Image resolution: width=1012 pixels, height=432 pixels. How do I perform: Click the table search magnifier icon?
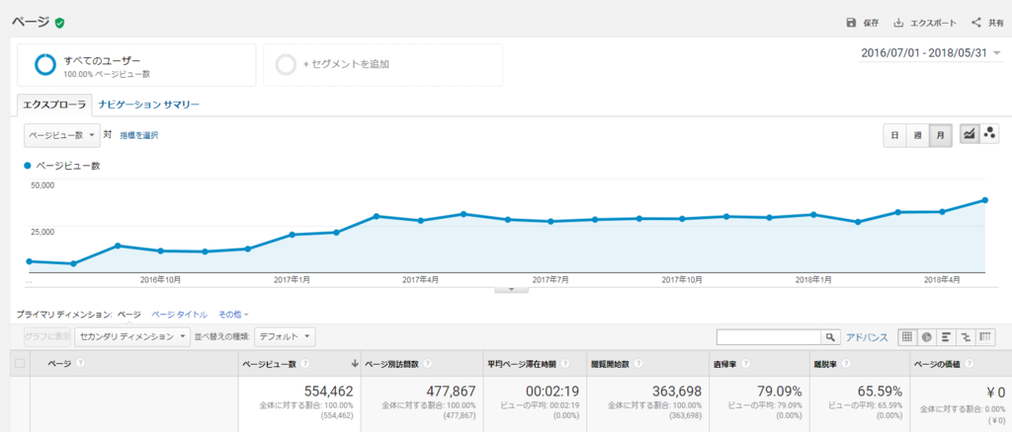(830, 336)
